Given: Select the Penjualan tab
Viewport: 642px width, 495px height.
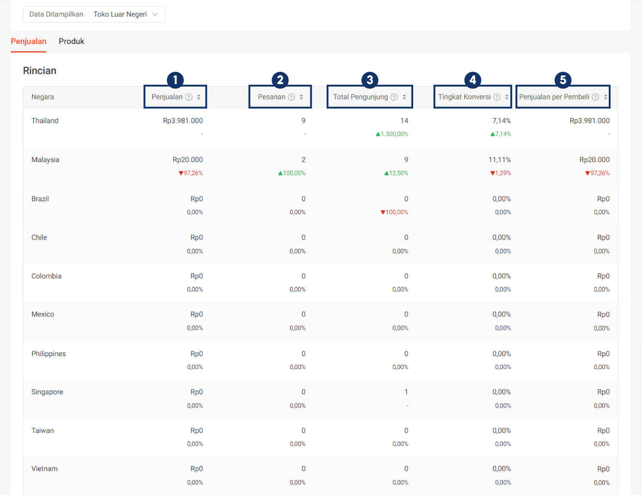Looking at the screenshot, I should pyautogui.click(x=28, y=41).
